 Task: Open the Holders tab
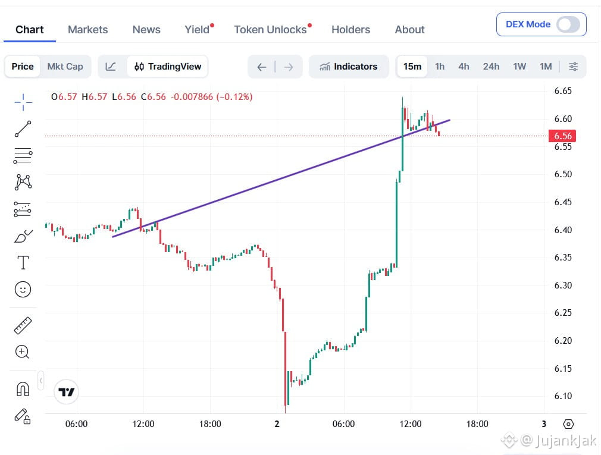coord(350,30)
